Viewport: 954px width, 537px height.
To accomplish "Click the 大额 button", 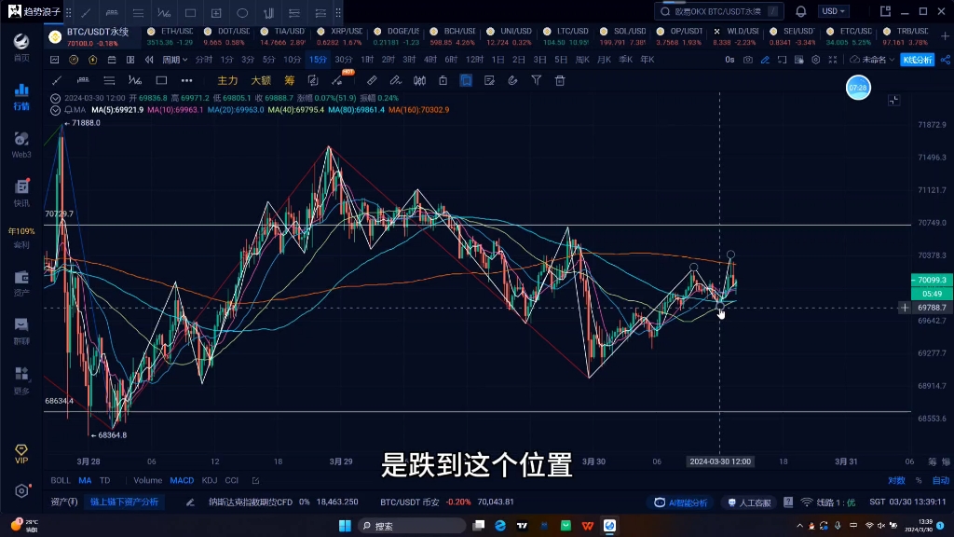I will coord(261,80).
